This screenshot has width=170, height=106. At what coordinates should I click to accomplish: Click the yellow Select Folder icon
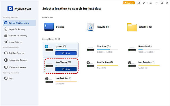click(132, 27)
